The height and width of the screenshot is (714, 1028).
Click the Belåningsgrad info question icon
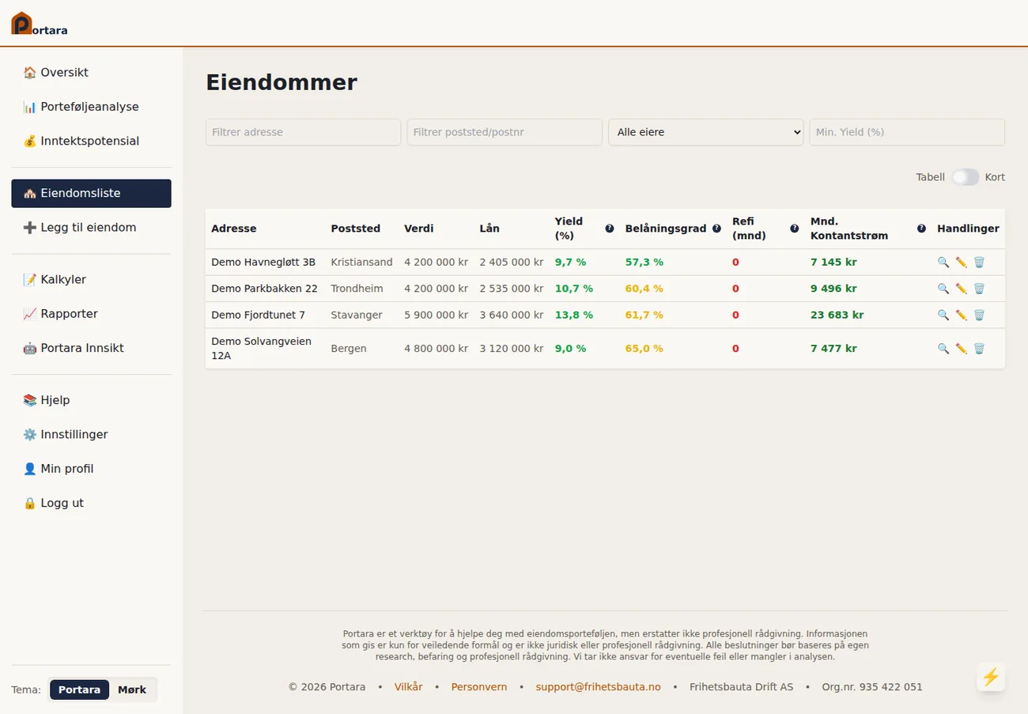tap(716, 229)
